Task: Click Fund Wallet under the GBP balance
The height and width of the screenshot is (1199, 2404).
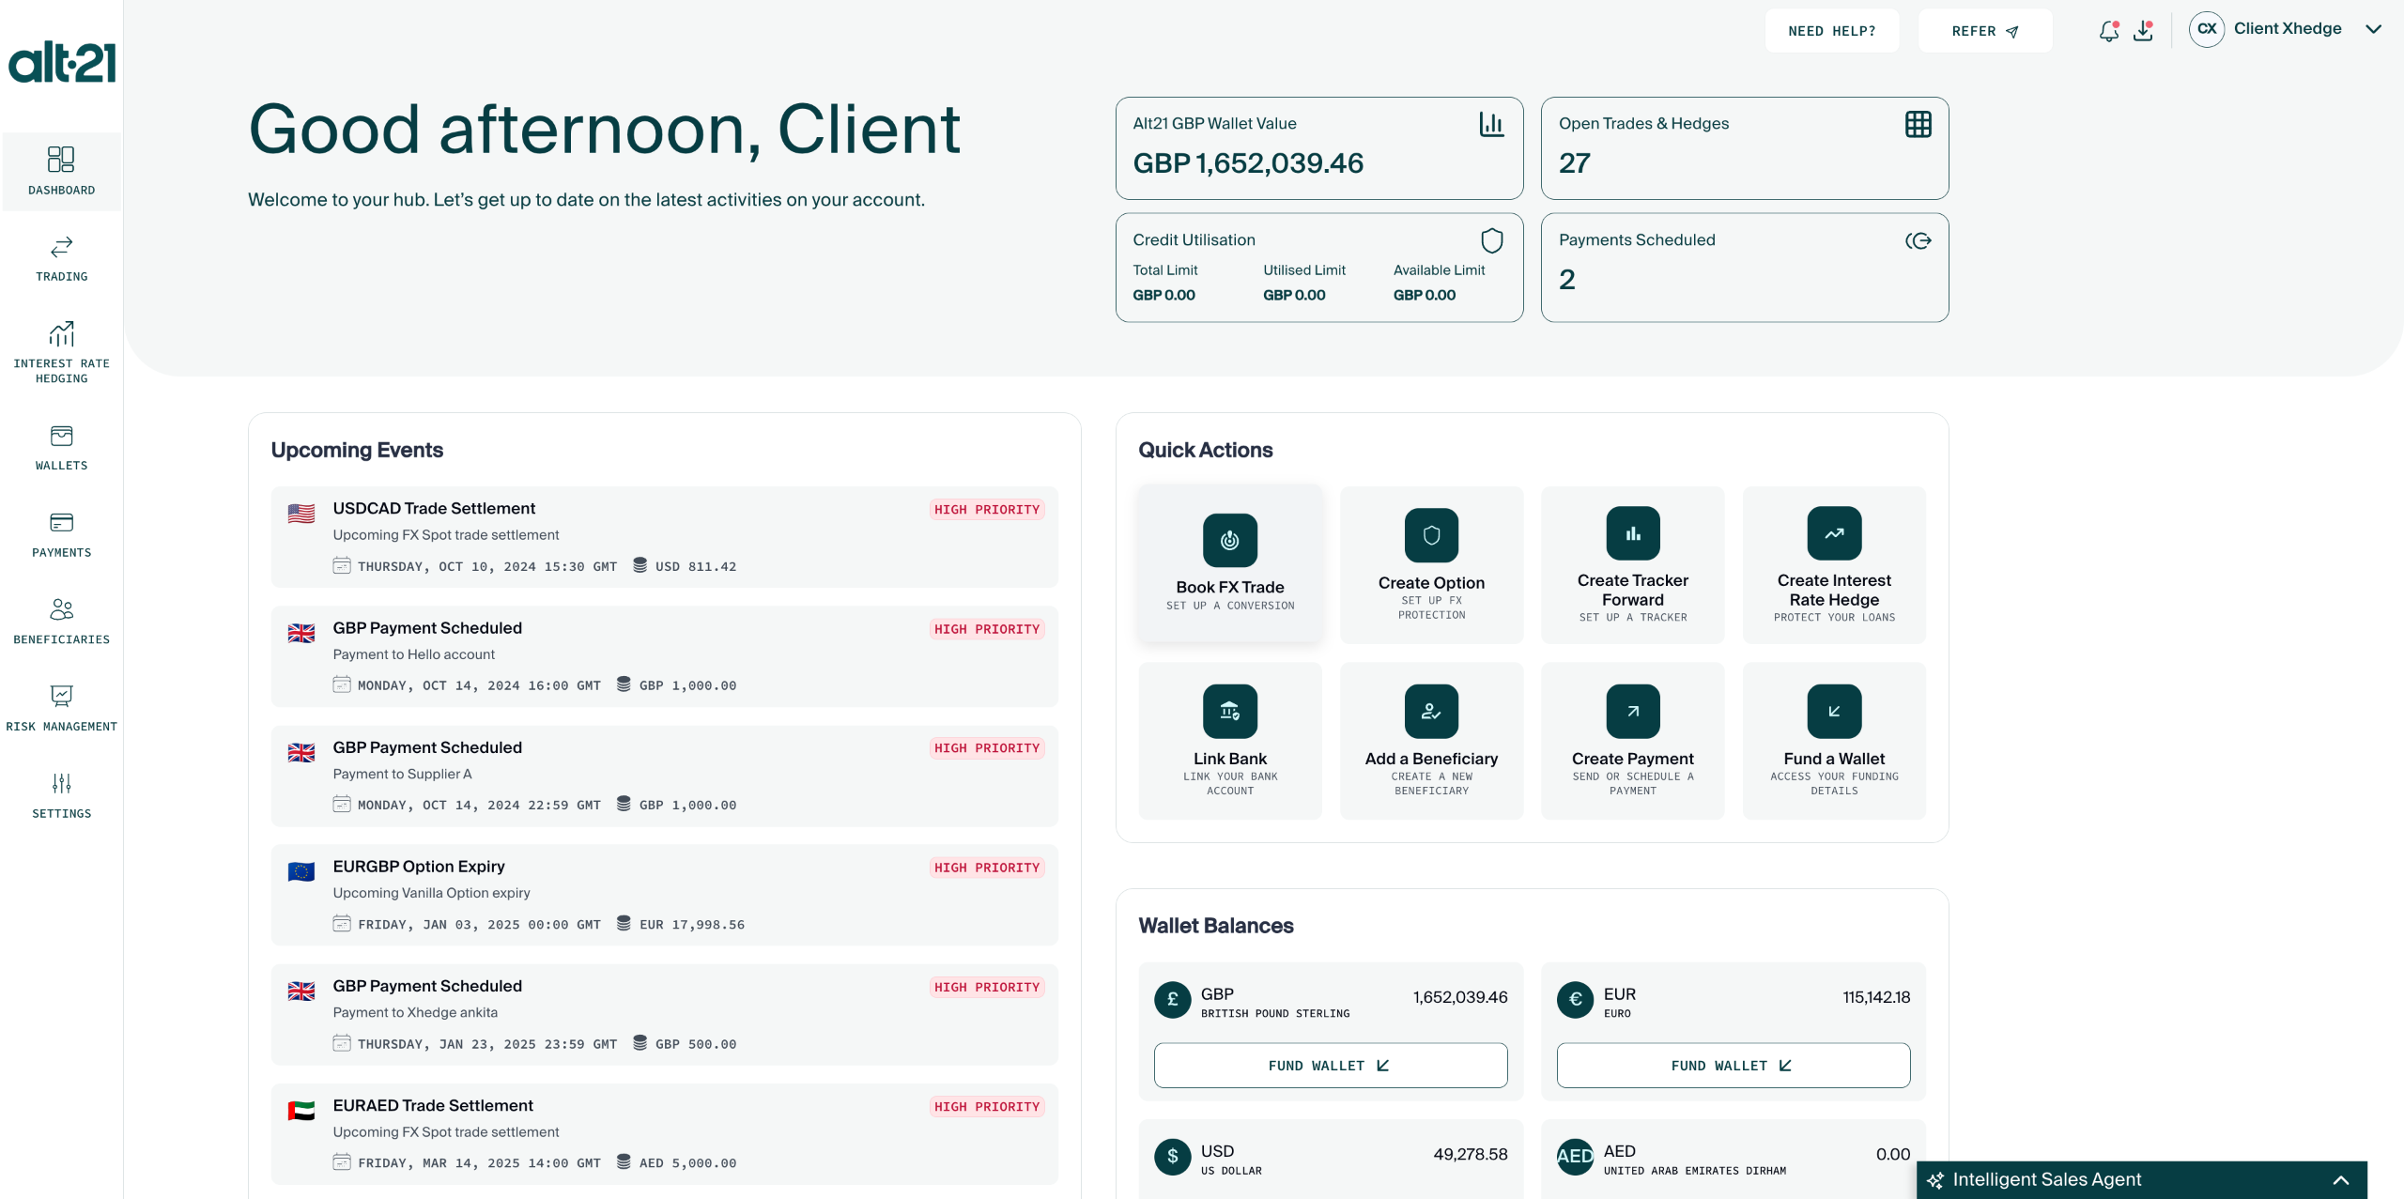Action: 1330,1065
